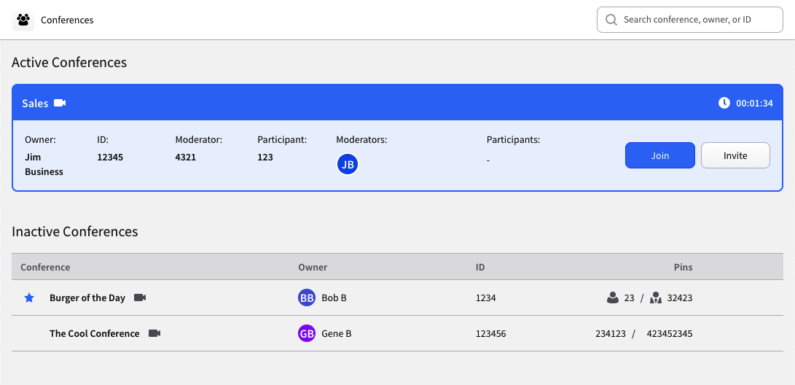Open The Cool Conference row
This screenshot has height=385, width=795.
point(397,333)
